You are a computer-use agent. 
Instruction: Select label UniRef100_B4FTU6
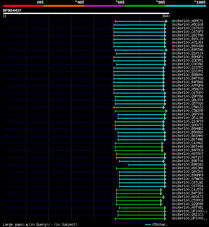(x=187, y=78)
